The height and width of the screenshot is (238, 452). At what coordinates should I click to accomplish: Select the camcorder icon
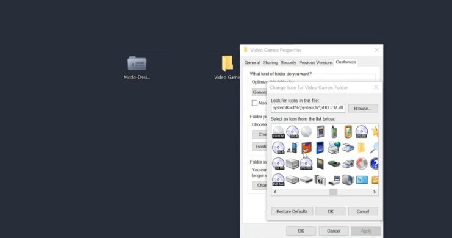pos(348,179)
